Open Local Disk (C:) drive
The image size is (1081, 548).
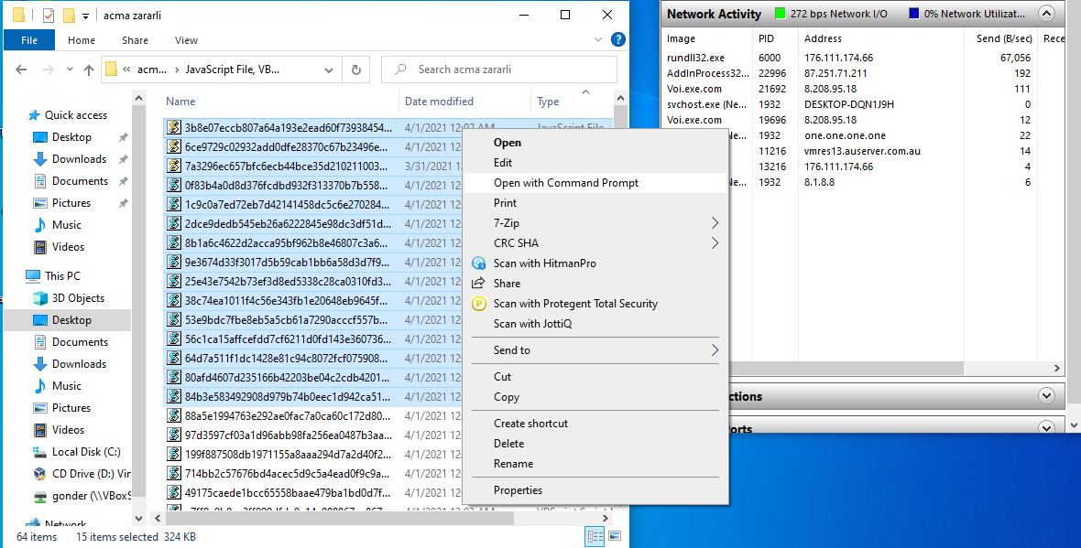click(x=86, y=452)
